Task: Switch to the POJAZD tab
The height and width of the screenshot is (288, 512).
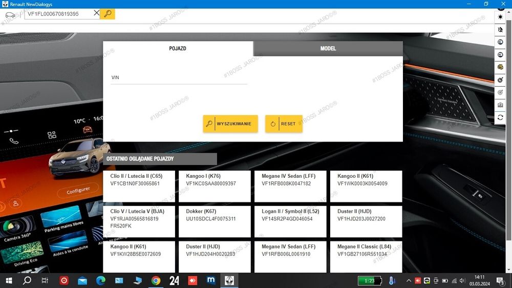Action: (x=178, y=48)
